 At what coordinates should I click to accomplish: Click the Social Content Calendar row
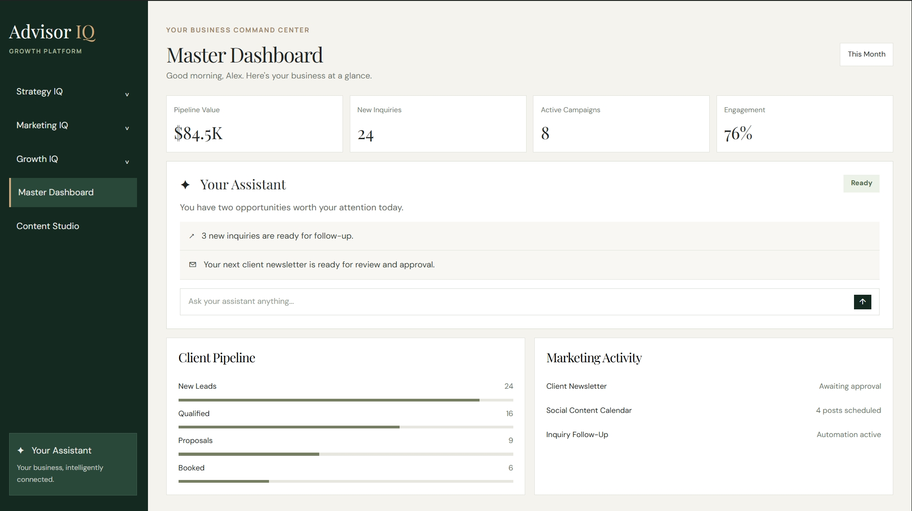pyautogui.click(x=713, y=411)
